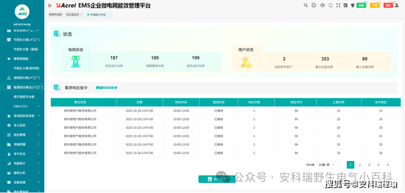Viewport: 405px width, 193px height.
Task: Open the language translation icon
Action: coord(345,5)
